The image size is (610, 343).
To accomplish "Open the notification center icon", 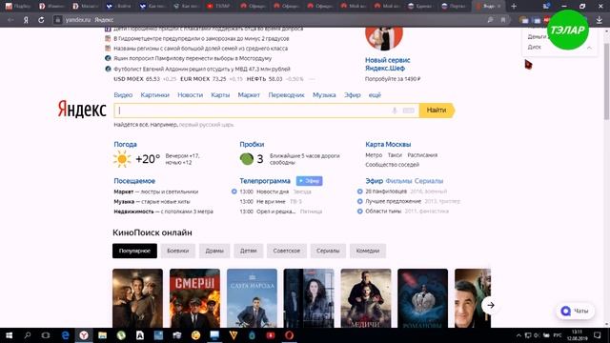I will coord(598,335).
